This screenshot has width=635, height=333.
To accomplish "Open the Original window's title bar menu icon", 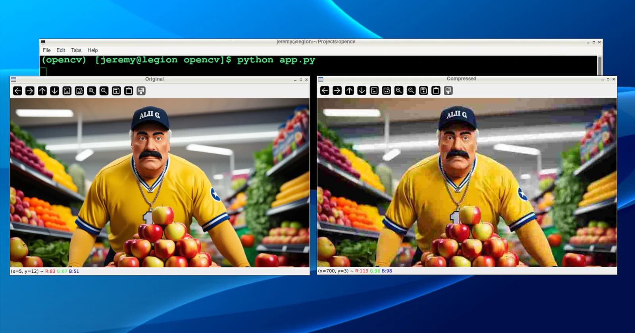I will (13, 79).
